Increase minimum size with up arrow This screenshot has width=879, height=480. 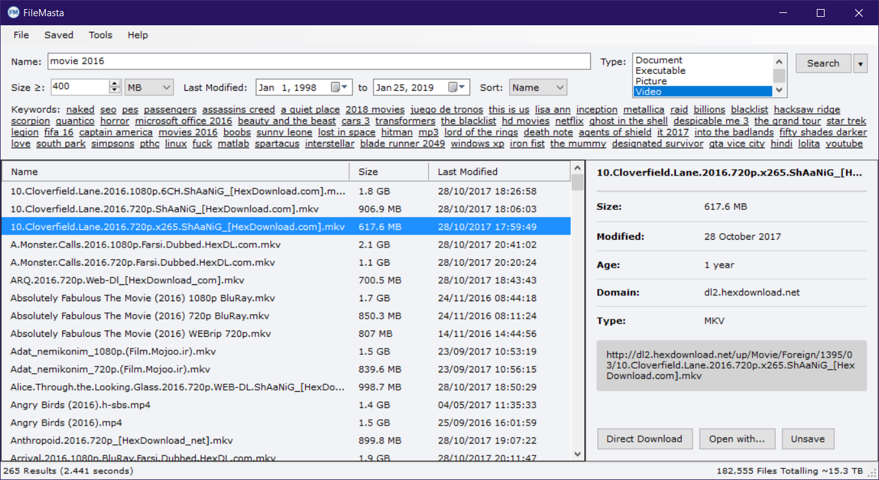coord(115,84)
